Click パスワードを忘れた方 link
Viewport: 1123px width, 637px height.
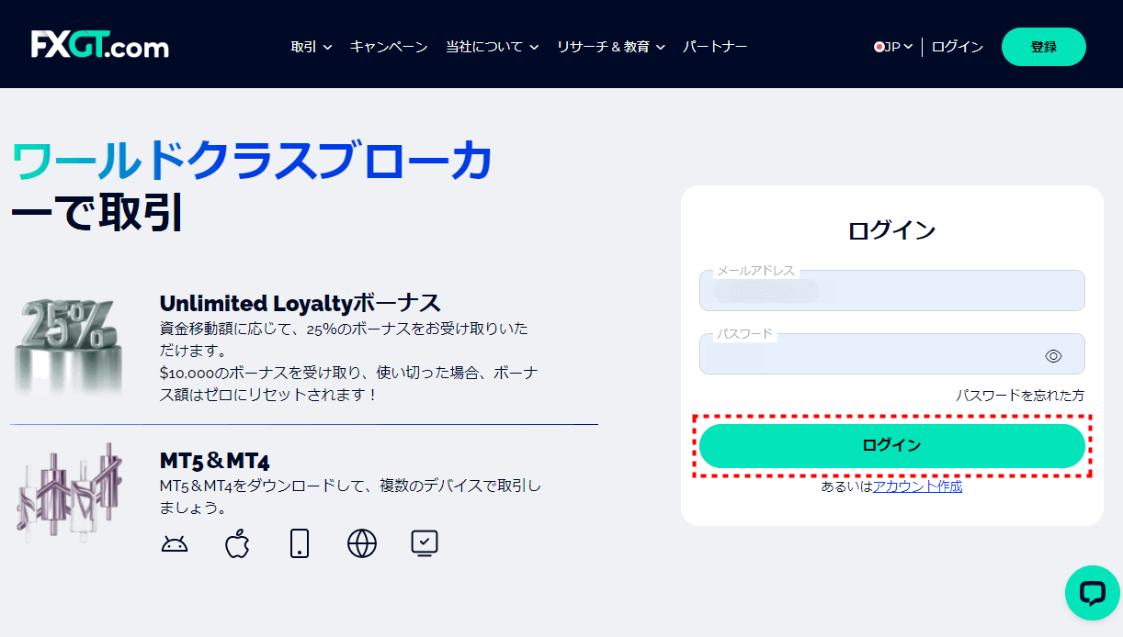click(x=1020, y=396)
